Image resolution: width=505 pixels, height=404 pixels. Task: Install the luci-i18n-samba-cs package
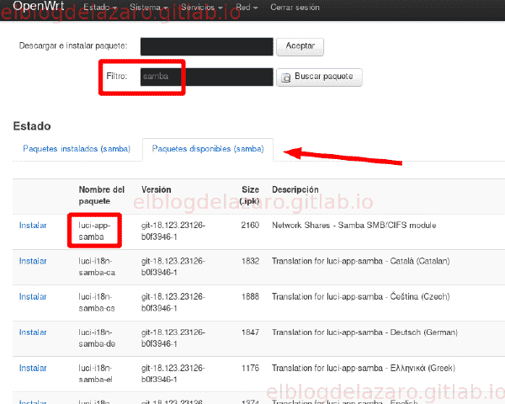[x=33, y=296]
